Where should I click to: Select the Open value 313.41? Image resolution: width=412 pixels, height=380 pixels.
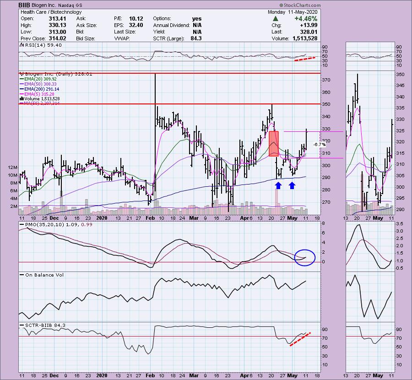coord(57,19)
